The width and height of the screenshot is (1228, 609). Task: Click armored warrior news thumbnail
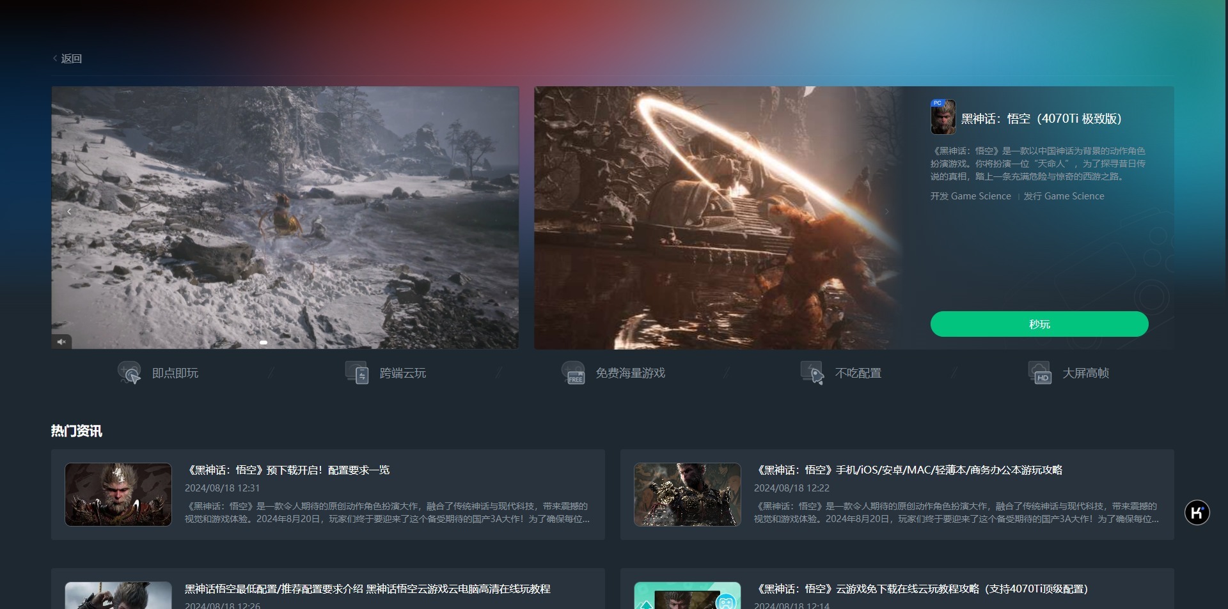point(688,495)
